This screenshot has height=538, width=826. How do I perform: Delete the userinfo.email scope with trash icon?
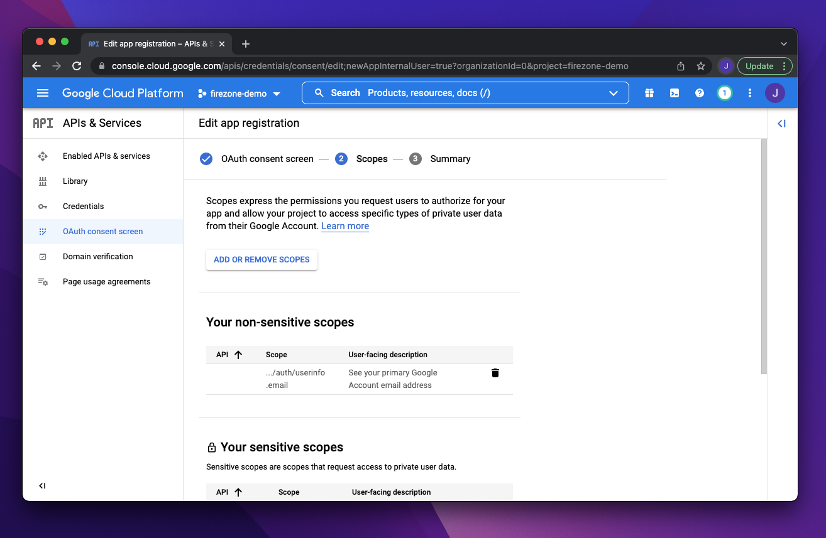tap(495, 372)
